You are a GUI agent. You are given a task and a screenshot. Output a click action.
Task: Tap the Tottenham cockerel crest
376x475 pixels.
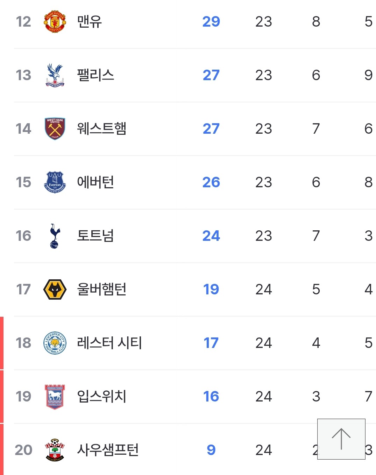pos(55,236)
